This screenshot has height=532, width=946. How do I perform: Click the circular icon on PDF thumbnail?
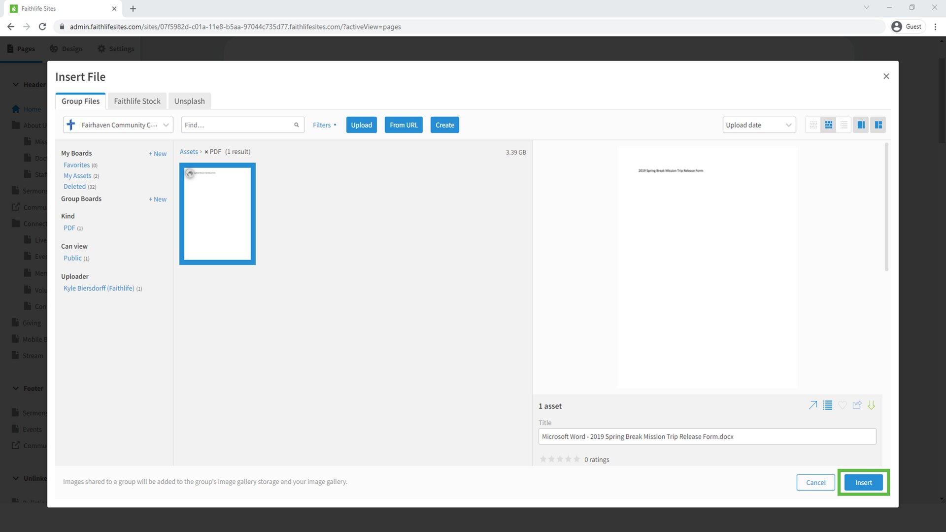click(x=190, y=173)
